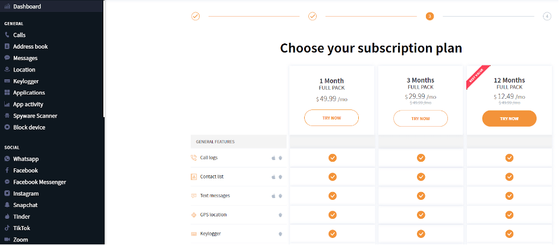559x245 pixels.
Task: Click TRY NOW for the 1 Month plan
Action: click(331, 118)
